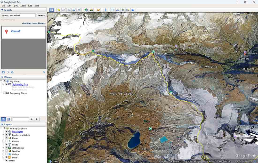
Task: Open the File menu
Action: (x=3, y=6)
